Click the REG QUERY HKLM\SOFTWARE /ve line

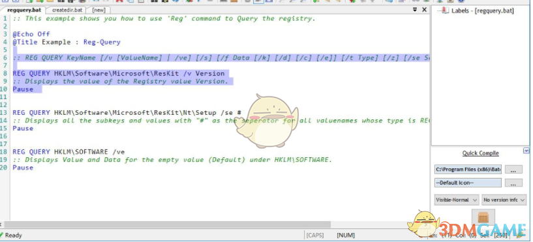[69, 151]
